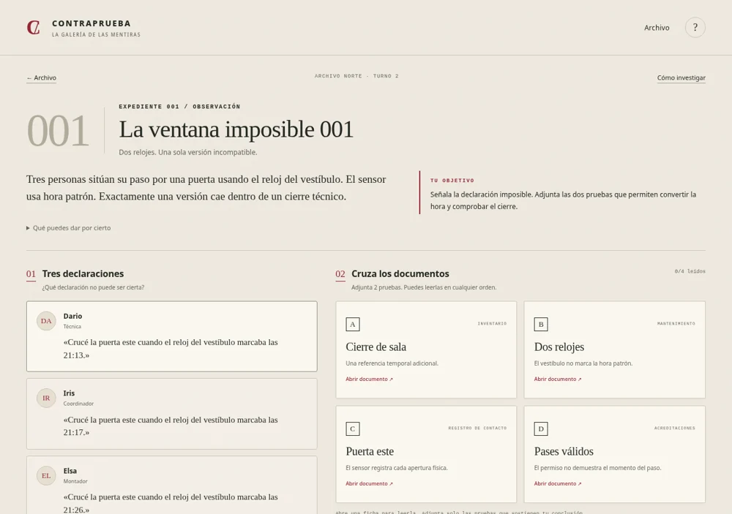Open document in the Pases válidos card
732x514 pixels.
pos(558,484)
